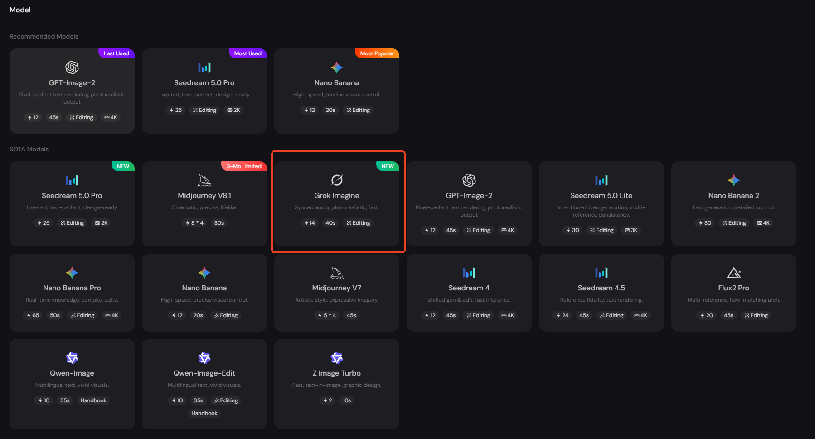
Task: Choose the Flux2 Pro model title
Action: 734,288
